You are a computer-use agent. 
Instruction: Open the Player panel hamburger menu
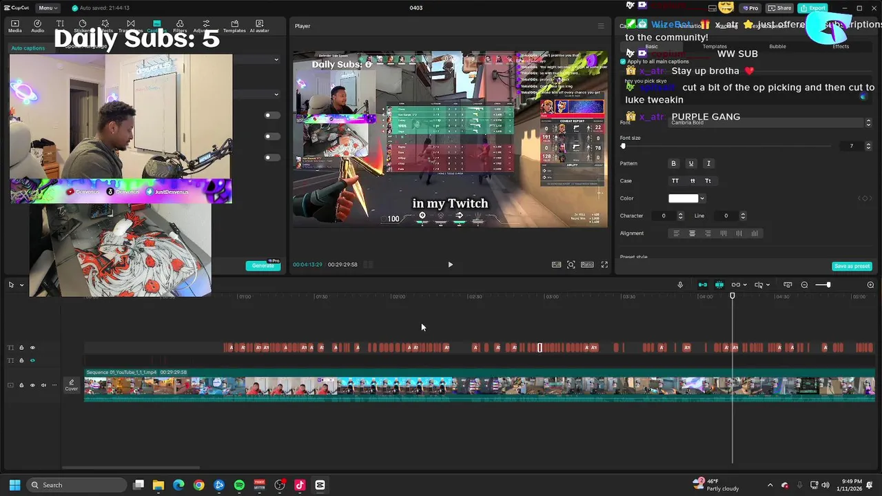[x=600, y=26]
